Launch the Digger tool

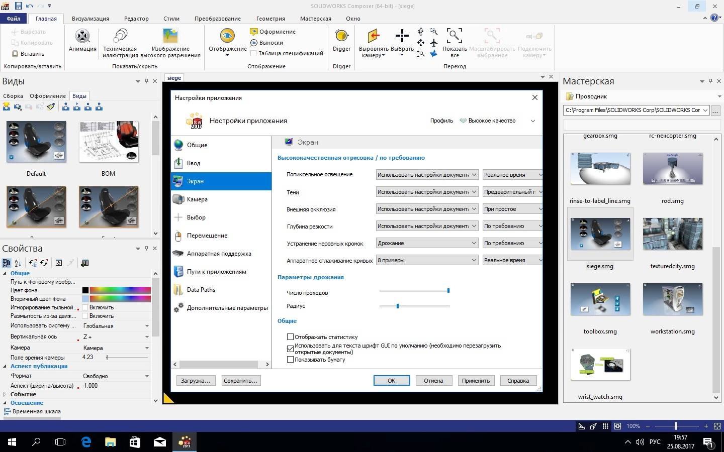tap(341, 40)
